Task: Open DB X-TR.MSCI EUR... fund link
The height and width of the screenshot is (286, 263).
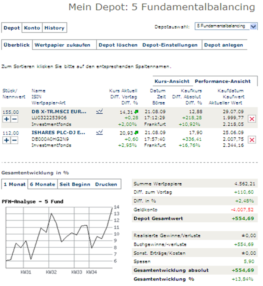Action: pos(59,111)
